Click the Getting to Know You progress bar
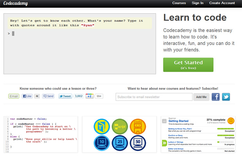This screenshot has width=242, height=156. point(226,128)
